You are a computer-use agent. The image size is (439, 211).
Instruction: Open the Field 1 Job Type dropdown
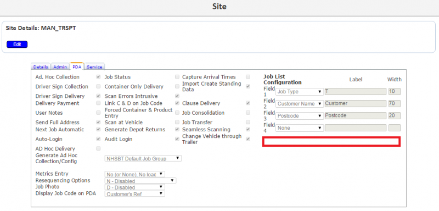pos(300,92)
